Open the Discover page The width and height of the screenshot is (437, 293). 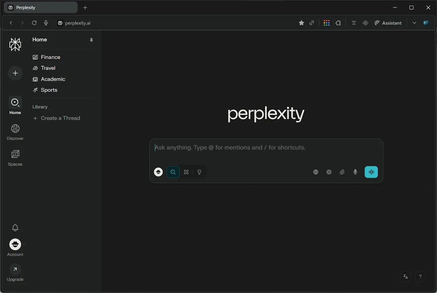(15, 132)
